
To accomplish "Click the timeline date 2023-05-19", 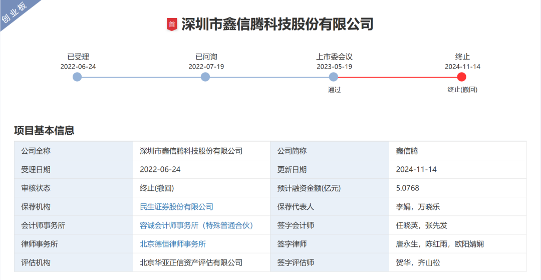I will (x=334, y=67).
